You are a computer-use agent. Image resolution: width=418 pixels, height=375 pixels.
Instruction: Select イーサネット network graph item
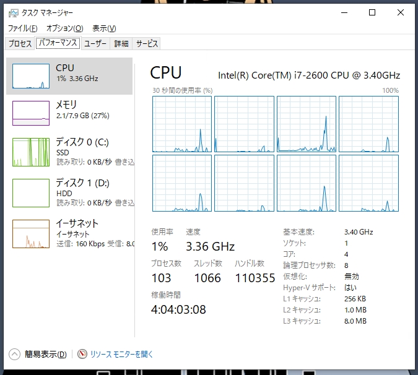[31, 233]
